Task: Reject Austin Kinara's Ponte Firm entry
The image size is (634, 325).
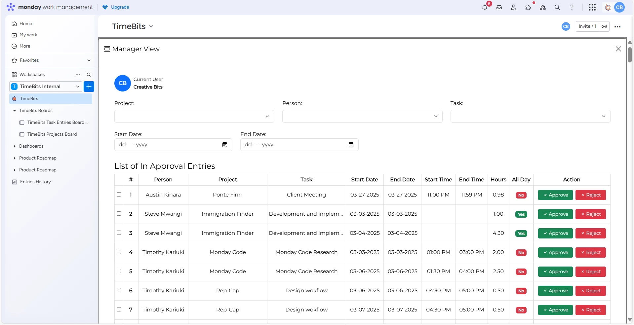Action: click(x=591, y=195)
